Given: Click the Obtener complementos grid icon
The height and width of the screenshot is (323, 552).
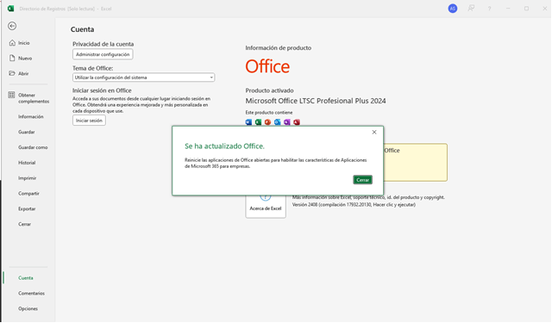Looking at the screenshot, I should click(x=11, y=95).
